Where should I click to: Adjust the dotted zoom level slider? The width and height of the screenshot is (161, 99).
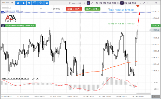tap(75, 3)
